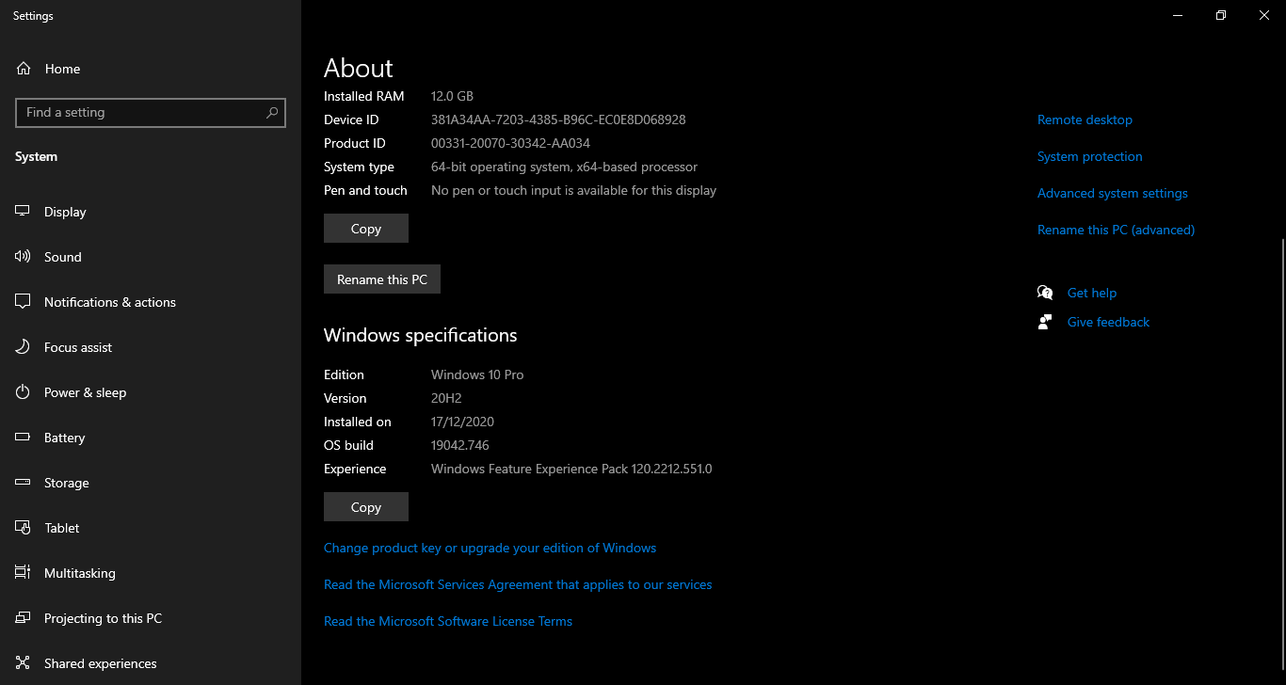Open Microsoft Software License Terms link
Screen dimensions: 1286x685
(x=448, y=621)
